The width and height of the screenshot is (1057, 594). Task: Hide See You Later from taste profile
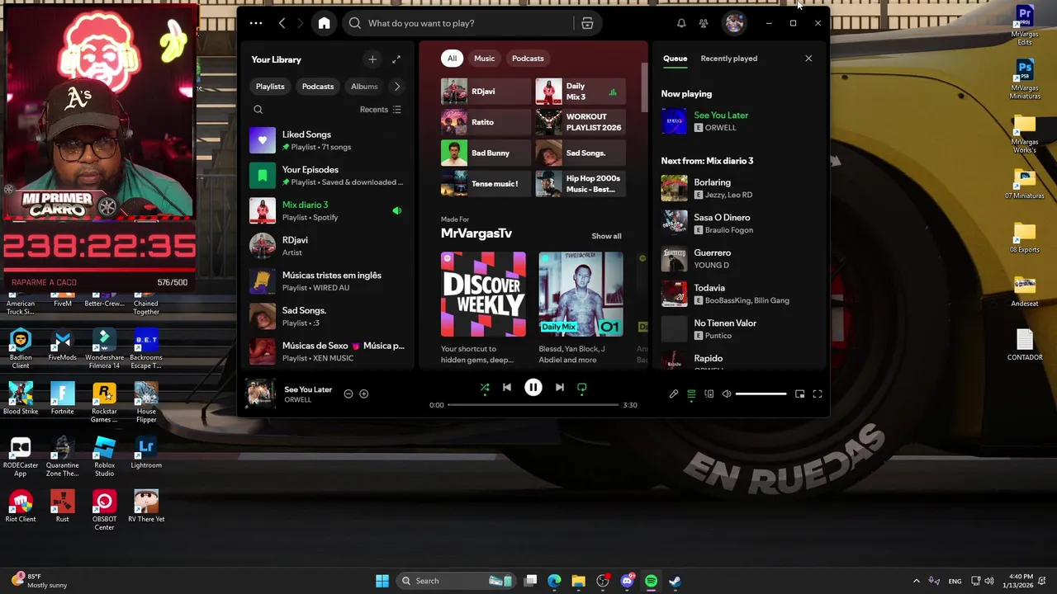[348, 394]
